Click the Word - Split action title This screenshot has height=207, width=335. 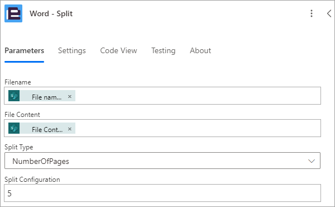[x=51, y=13]
